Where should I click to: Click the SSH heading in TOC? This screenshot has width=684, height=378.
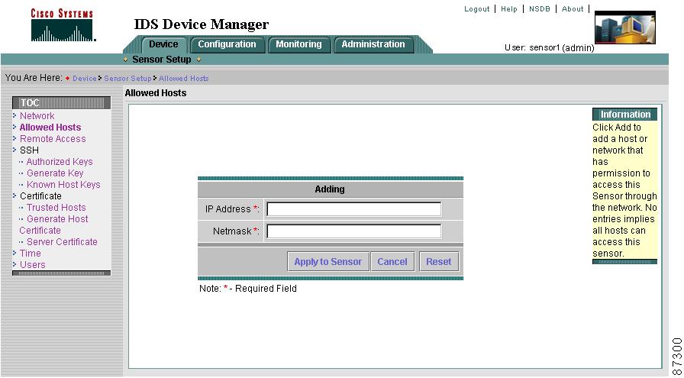point(29,150)
